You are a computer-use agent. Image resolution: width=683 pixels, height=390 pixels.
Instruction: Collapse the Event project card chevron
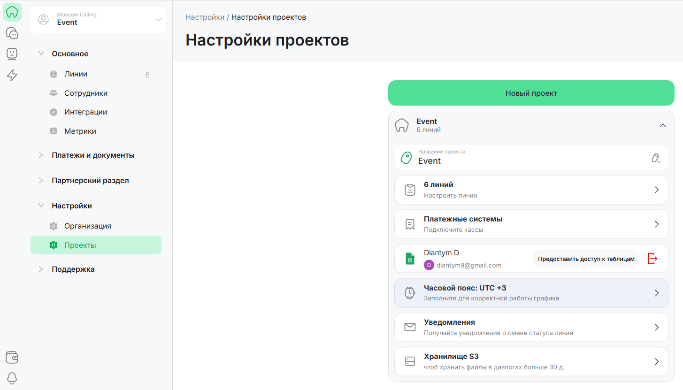(x=663, y=125)
